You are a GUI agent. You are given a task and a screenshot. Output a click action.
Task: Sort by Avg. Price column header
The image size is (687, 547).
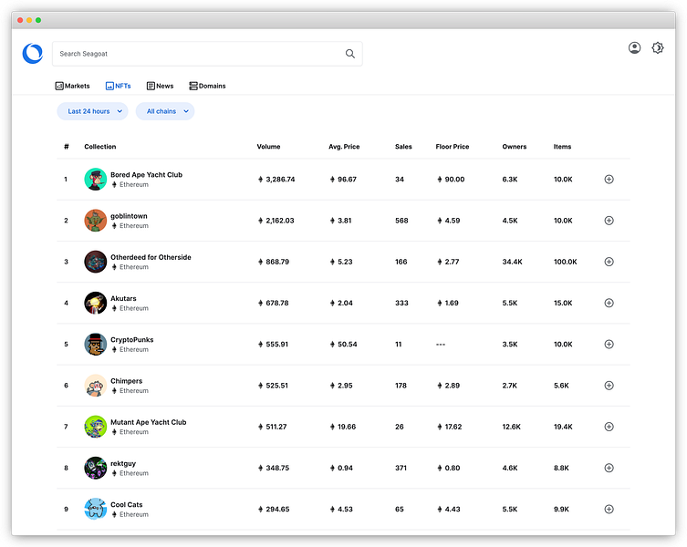pos(344,147)
